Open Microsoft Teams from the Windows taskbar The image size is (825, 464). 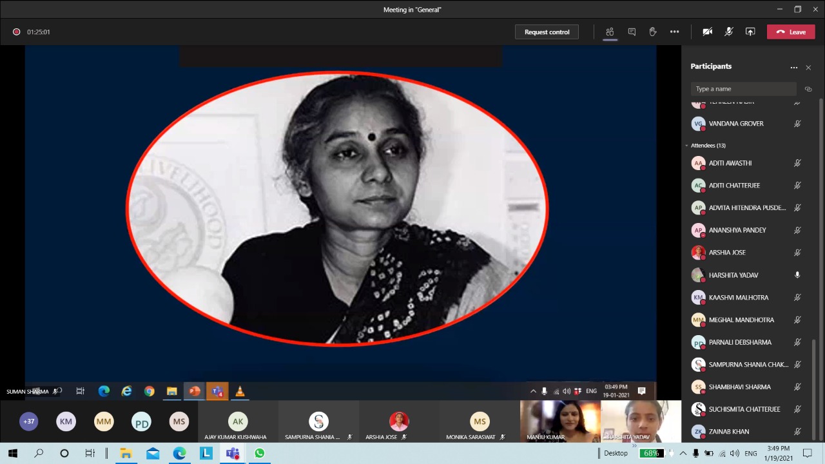point(233,453)
